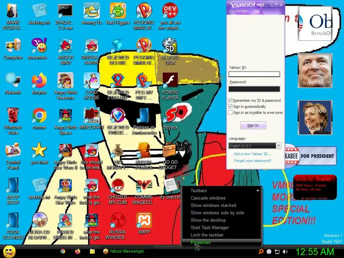Enable Sign in as invisible to everyone
Viewport: 344px width, 258px height.
(230, 113)
